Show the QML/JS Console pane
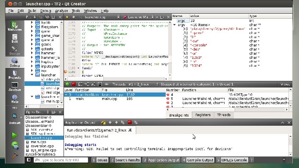The height and width of the screenshot is (168, 299). (x=232, y=160)
